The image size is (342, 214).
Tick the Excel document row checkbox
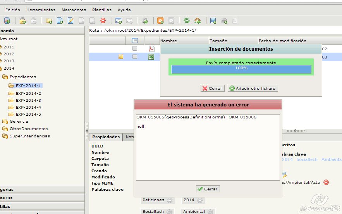pyautogui.click(x=135, y=56)
